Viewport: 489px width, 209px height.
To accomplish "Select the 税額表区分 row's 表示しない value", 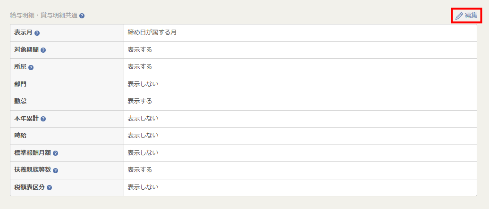I will (143, 187).
